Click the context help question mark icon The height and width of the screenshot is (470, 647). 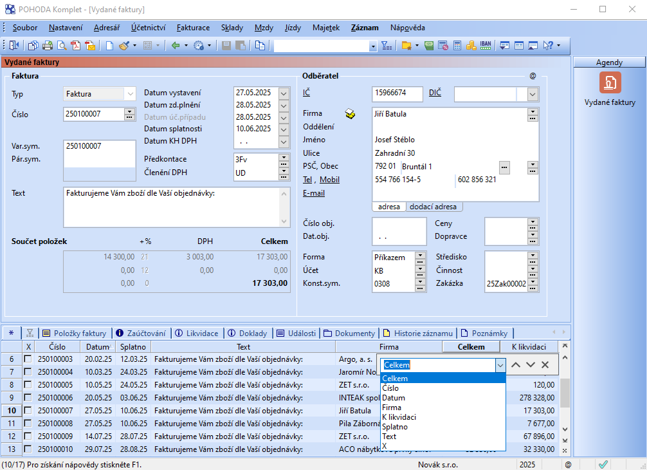click(x=548, y=46)
